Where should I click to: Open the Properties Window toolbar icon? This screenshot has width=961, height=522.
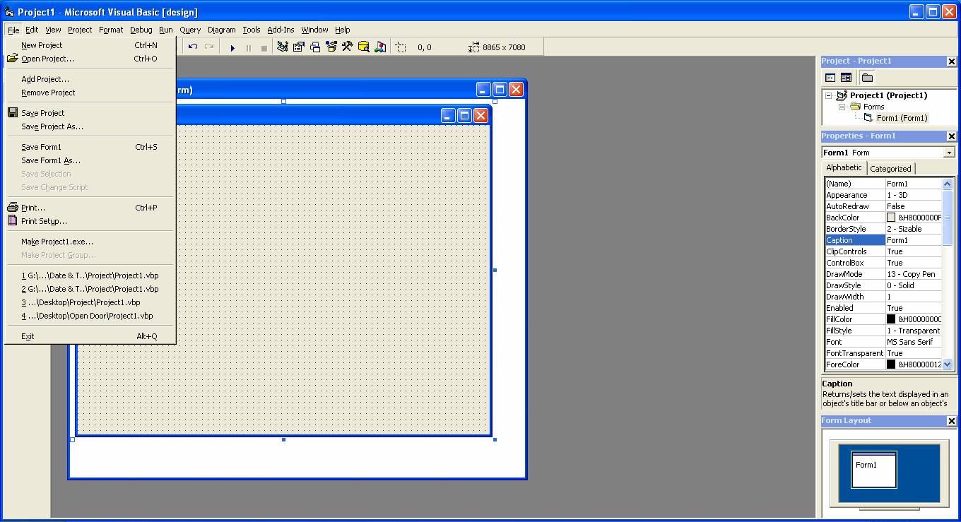click(x=299, y=47)
